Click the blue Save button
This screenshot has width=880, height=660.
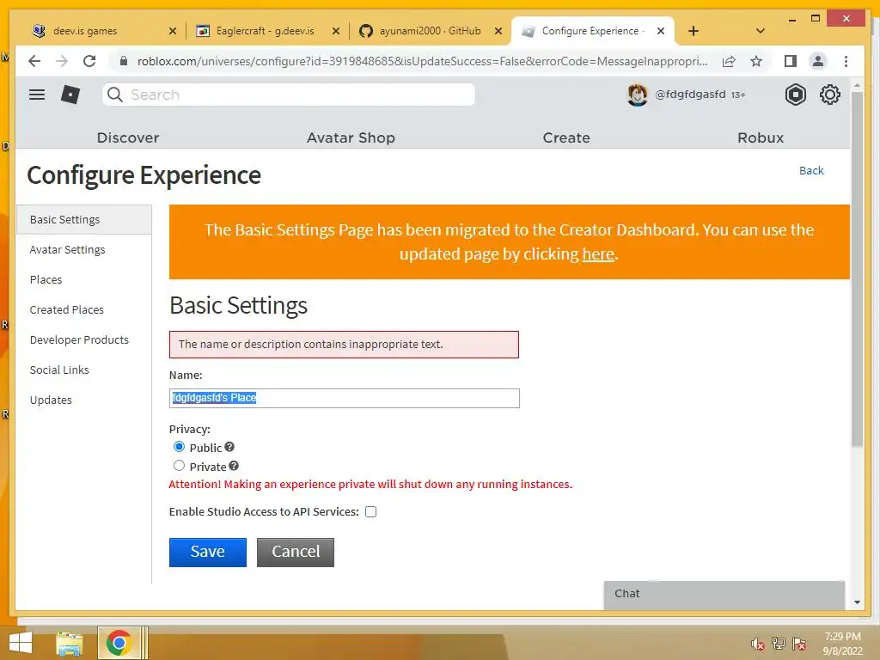(208, 553)
